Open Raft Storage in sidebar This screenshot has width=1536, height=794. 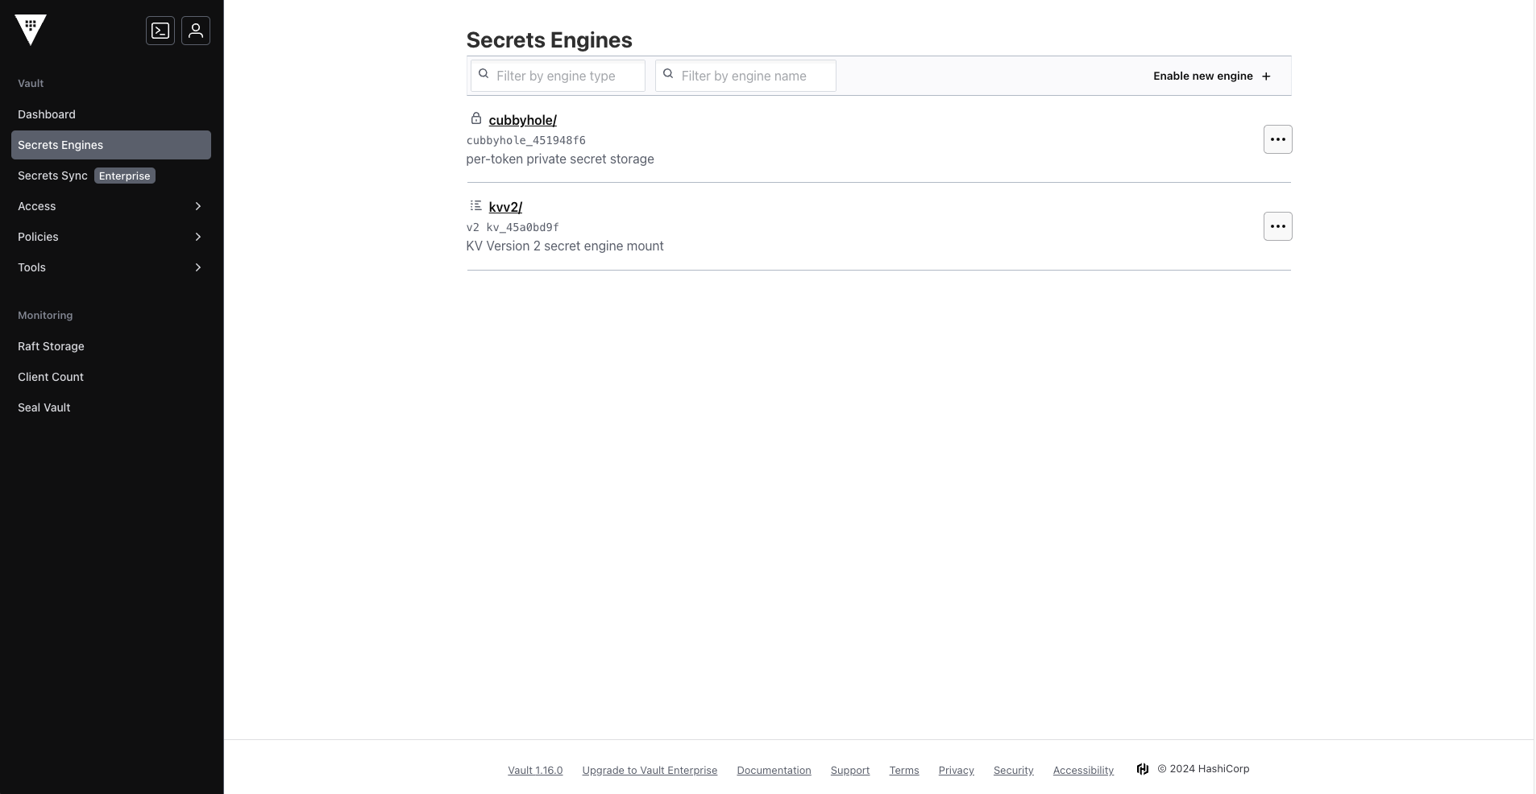pyautogui.click(x=111, y=346)
